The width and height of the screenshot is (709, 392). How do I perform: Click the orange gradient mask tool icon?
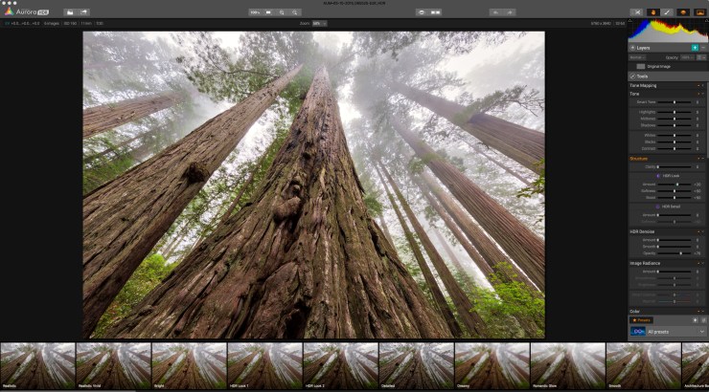coord(683,12)
